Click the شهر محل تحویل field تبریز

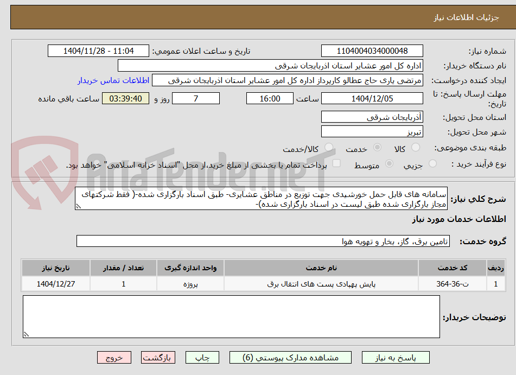pyautogui.click(x=372, y=132)
